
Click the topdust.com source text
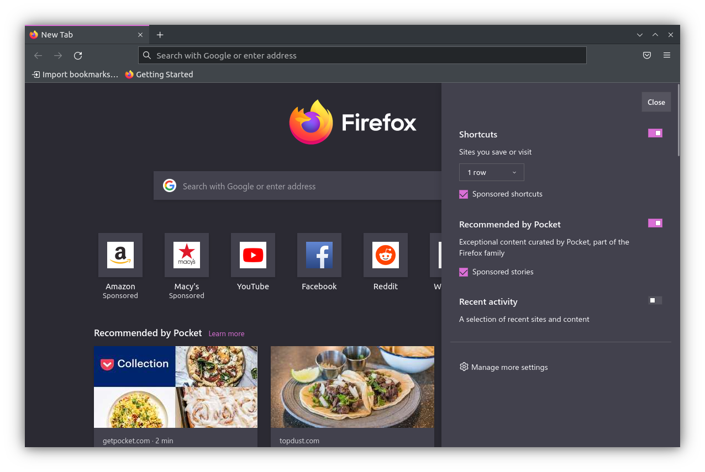[299, 441]
